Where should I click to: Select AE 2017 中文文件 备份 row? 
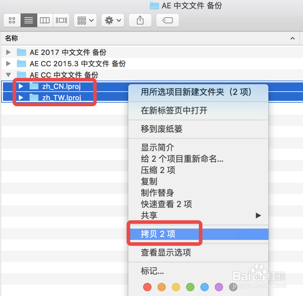[x=151, y=52]
